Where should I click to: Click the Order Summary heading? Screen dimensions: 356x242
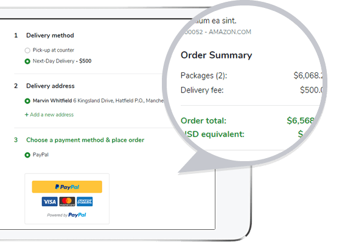point(217,55)
